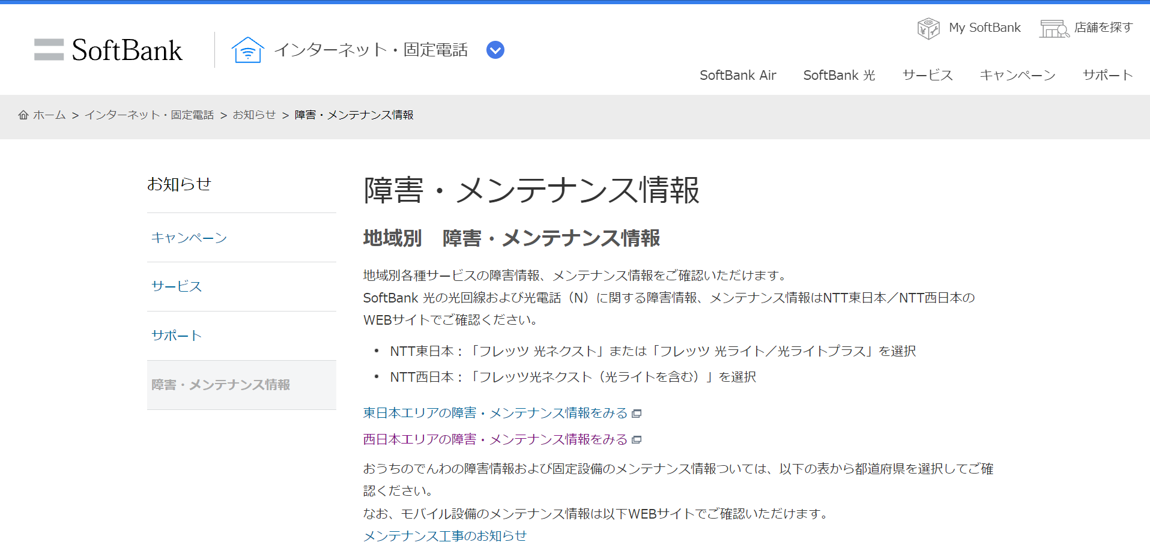This screenshot has height=548, width=1150.
Task: Expand the インターネット・固定電話 service dropdown chevron
Action: (x=495, y=50)
